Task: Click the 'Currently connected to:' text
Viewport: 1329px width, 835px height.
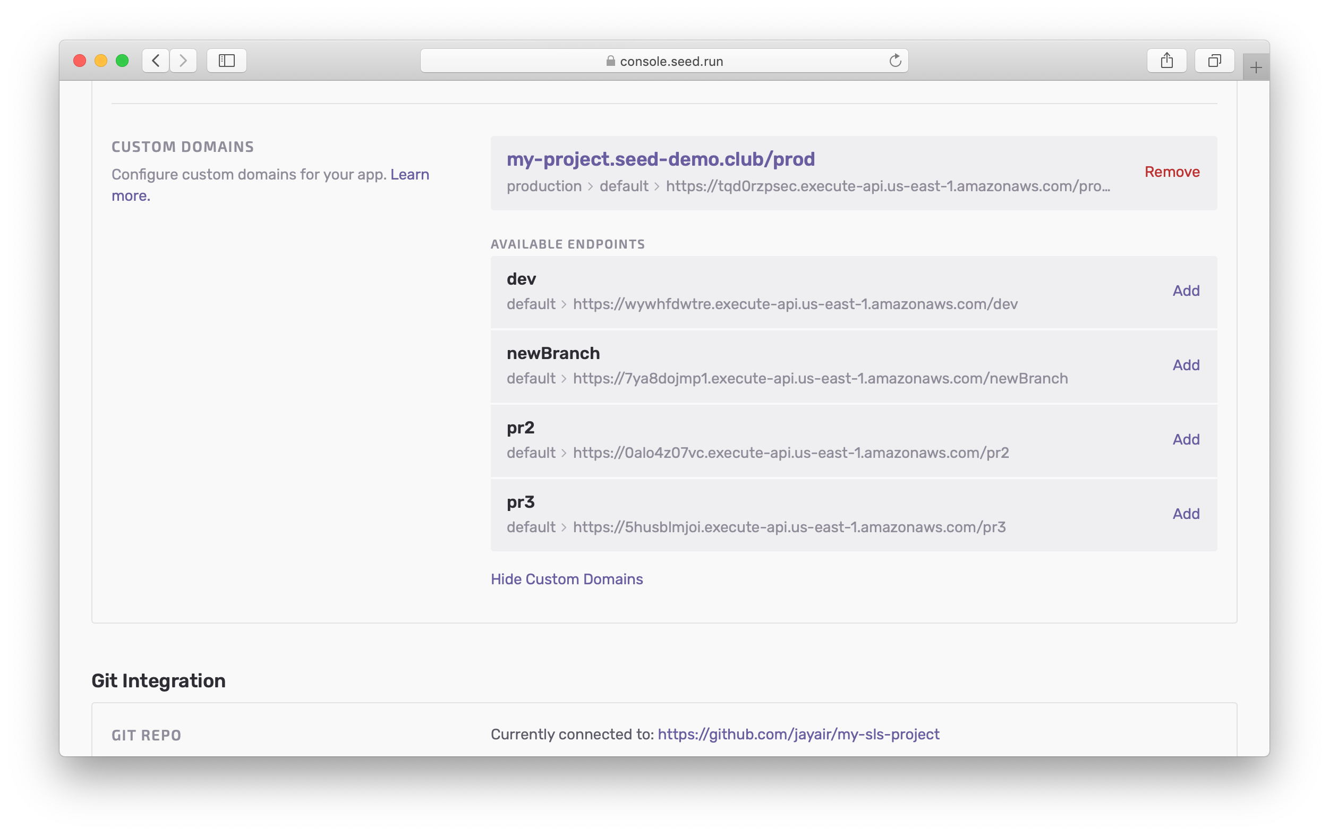Action: 572,734
